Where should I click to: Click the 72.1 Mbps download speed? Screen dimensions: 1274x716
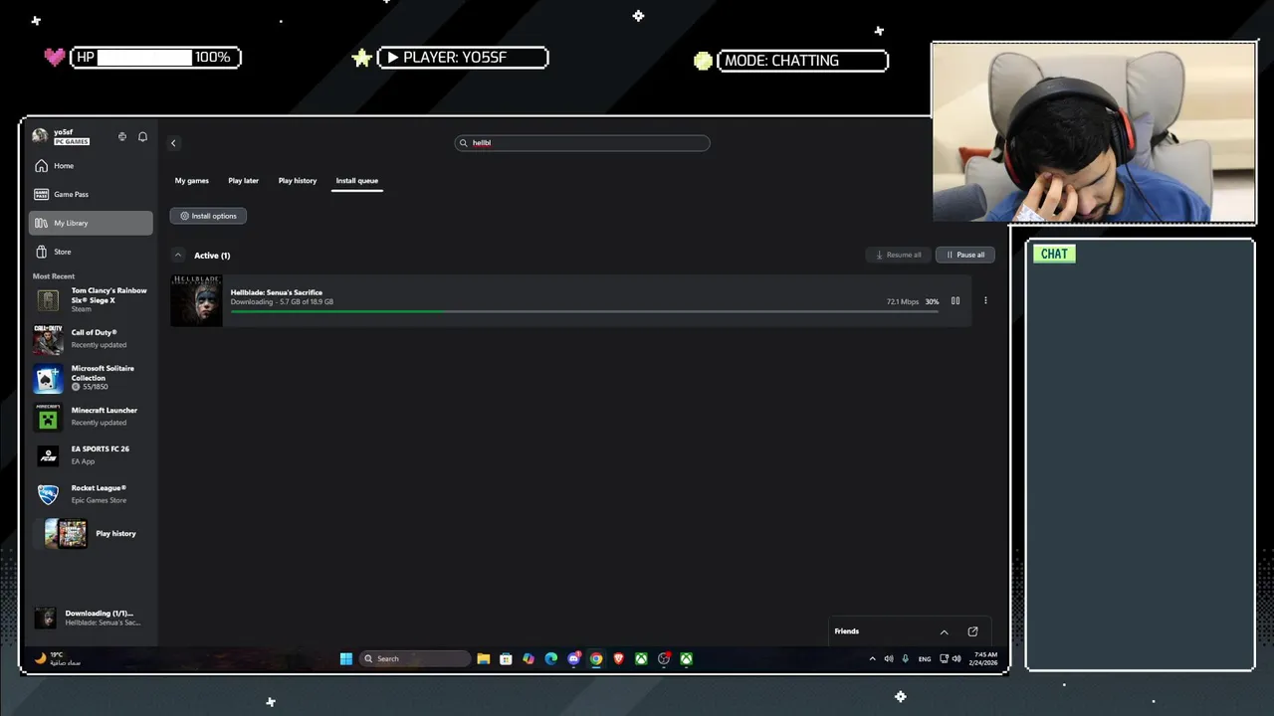point(903,301)
